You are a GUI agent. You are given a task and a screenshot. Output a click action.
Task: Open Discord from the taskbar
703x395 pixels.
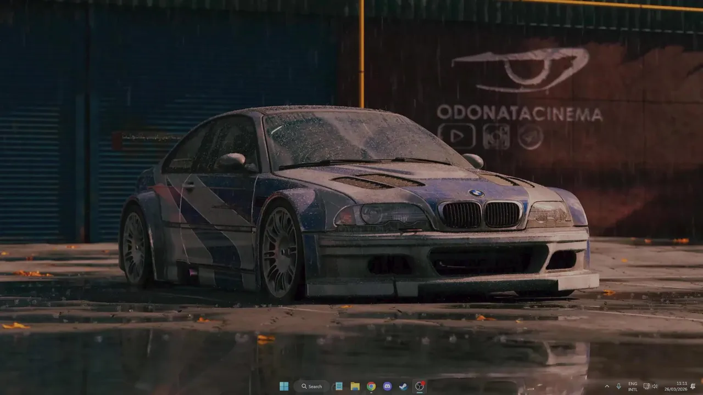(387, 386)
